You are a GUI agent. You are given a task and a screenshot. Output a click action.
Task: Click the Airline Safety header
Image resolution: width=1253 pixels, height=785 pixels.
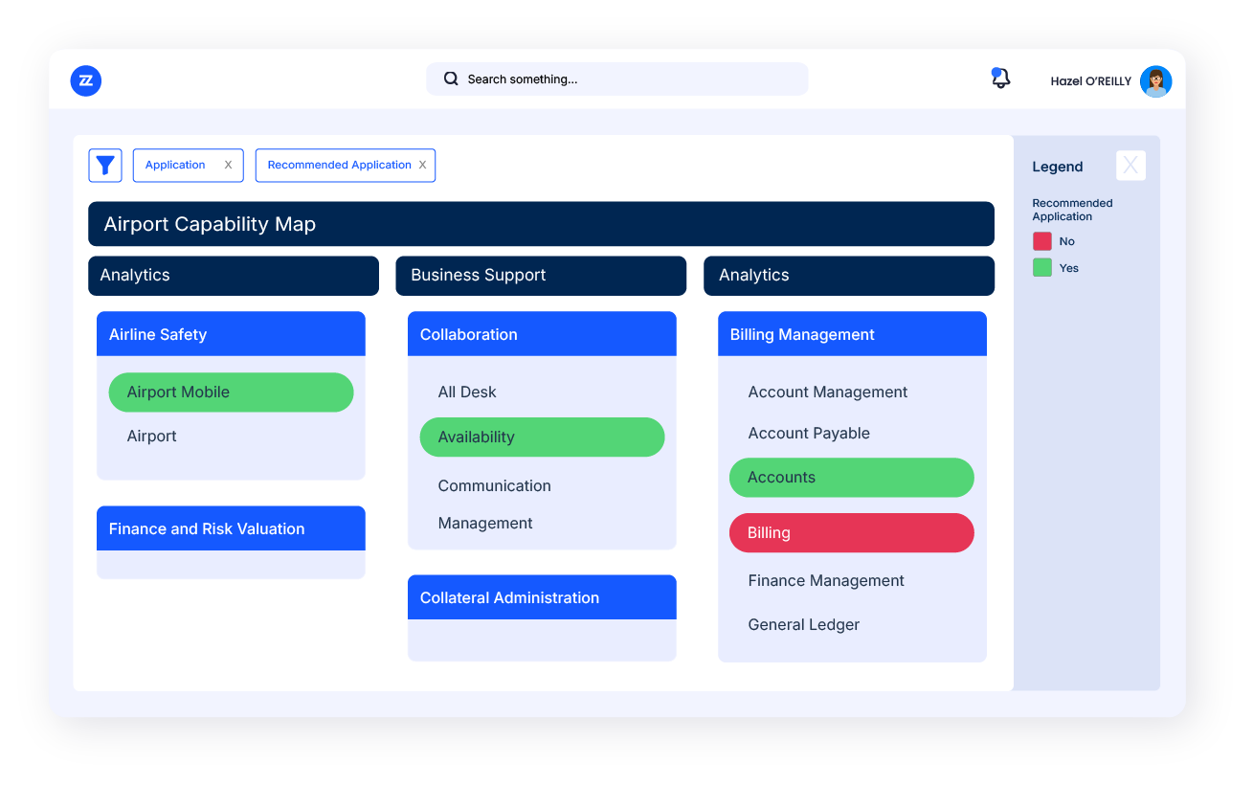pyautogui.click(x=231, y=334)
